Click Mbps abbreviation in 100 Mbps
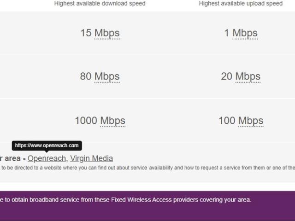Viewport: 295px width, 221px height. click(251, 121)
